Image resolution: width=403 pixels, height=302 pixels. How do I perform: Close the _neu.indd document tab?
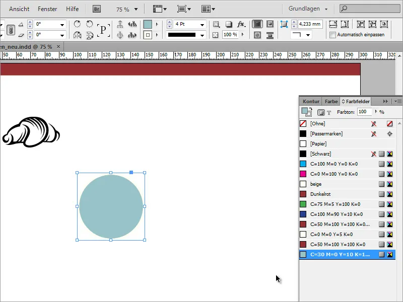pyautogui.click(x=58, y=46)
